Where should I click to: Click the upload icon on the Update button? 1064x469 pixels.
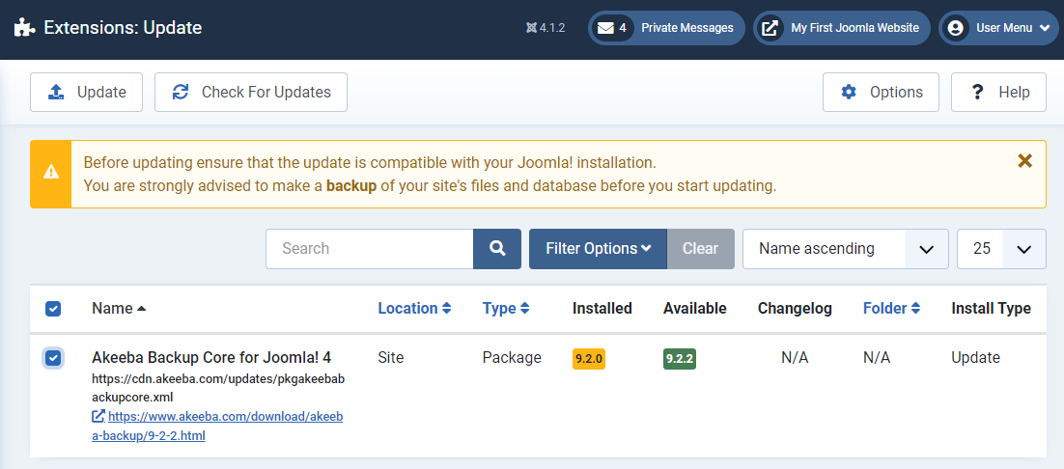coord(56,93)
